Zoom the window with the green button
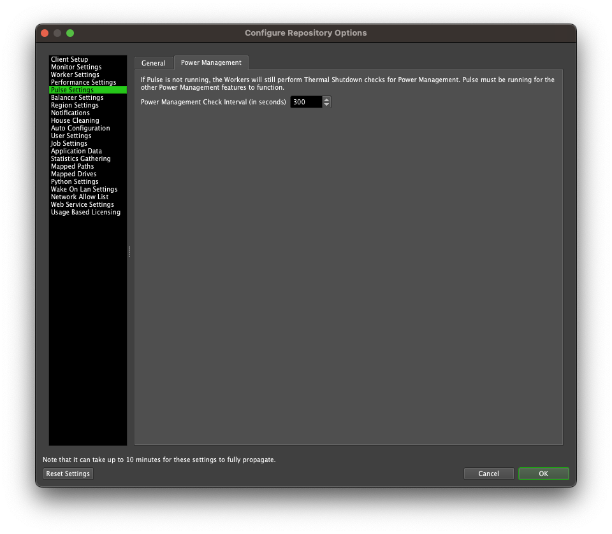This screenshot has width=612, height=534. [x=70, y=33]
